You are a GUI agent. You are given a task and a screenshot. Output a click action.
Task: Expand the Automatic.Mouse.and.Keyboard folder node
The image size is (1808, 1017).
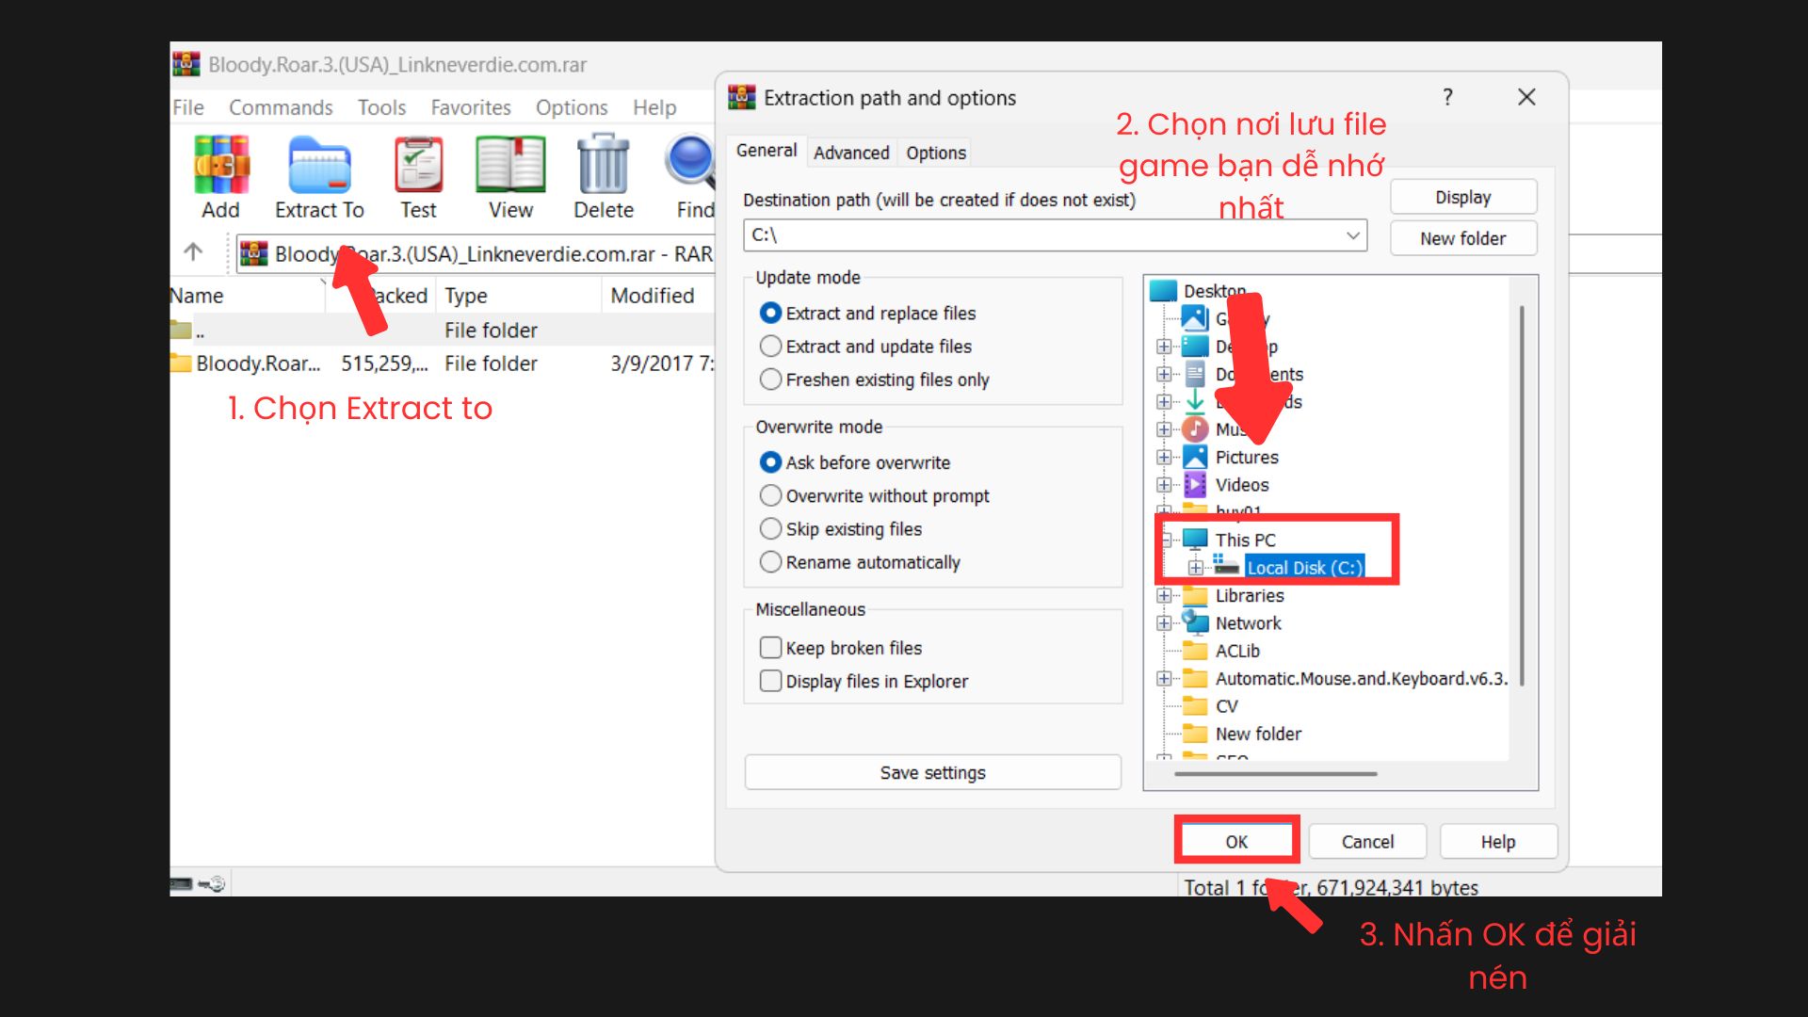pos(1164,678)
